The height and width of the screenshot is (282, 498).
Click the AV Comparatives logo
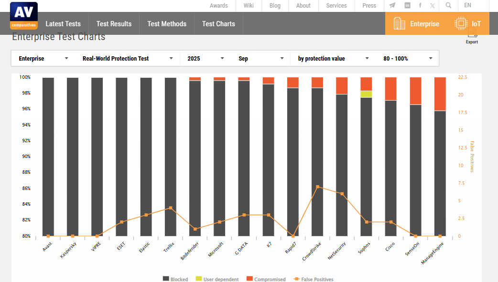point(24,16)
